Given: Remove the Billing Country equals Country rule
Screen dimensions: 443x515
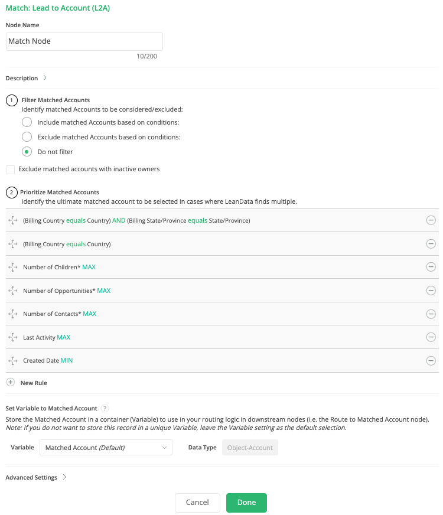Looking at the screenshot, I should point(431,244).
